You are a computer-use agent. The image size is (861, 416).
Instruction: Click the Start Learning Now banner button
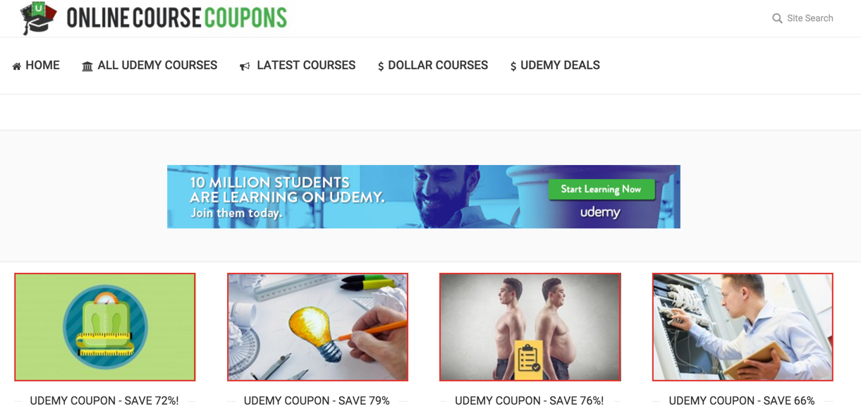click(601, 189)
